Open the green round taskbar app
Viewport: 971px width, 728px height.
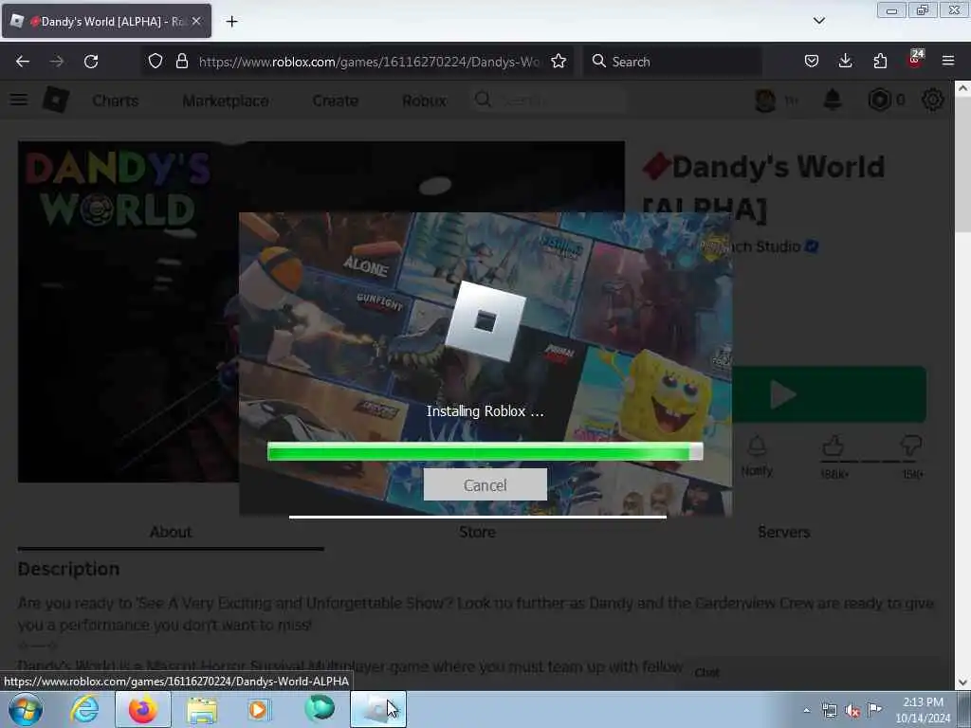320,708
